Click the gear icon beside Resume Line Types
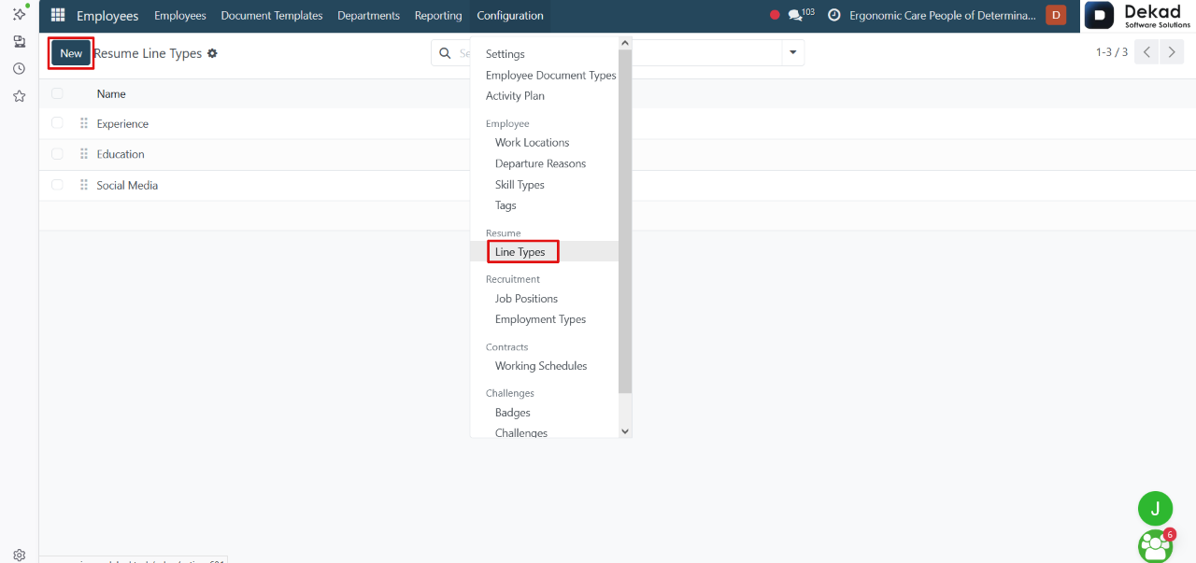Image resolution: width=1196 pixels, height=563 pixels. tap(212, 53)
